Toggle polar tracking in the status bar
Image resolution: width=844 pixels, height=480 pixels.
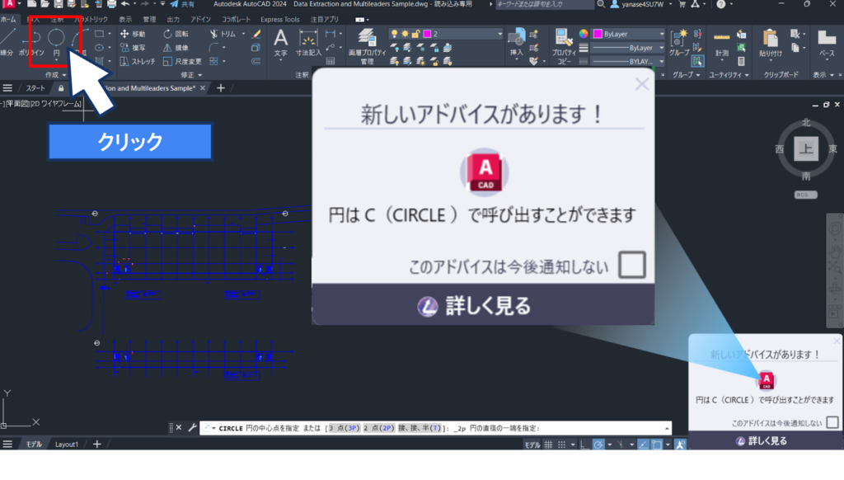[598, 445]
